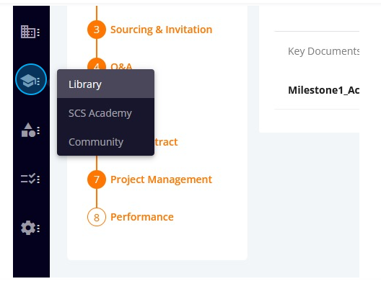The image size is (381, 284).
Task: Click step 8 circle marker
Action: [97, 217]
